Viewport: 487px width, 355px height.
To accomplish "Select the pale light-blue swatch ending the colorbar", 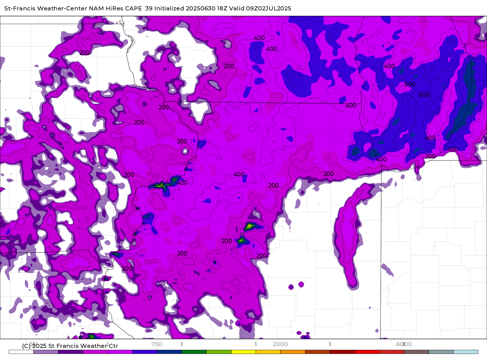I will pyautogui.click(x=466, y=352).
